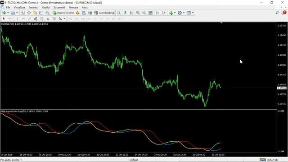Insert arrow objects tool
The image size is (288, 162).
pos(60,19)
